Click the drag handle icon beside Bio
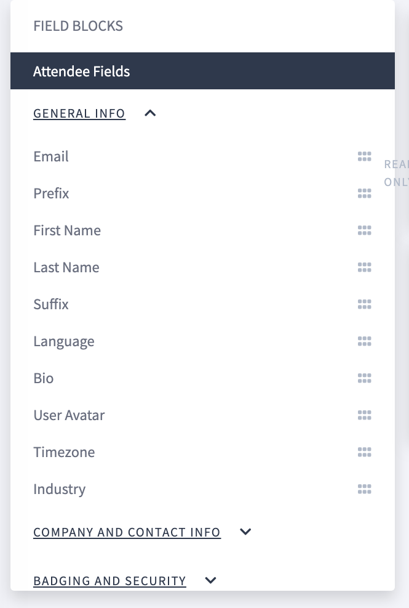Image resolution: width=409 pixels, height=608 pixels. coord(364,378)
